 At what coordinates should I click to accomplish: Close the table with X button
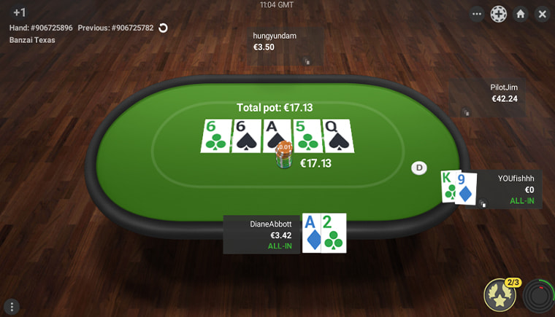[543, 14]
